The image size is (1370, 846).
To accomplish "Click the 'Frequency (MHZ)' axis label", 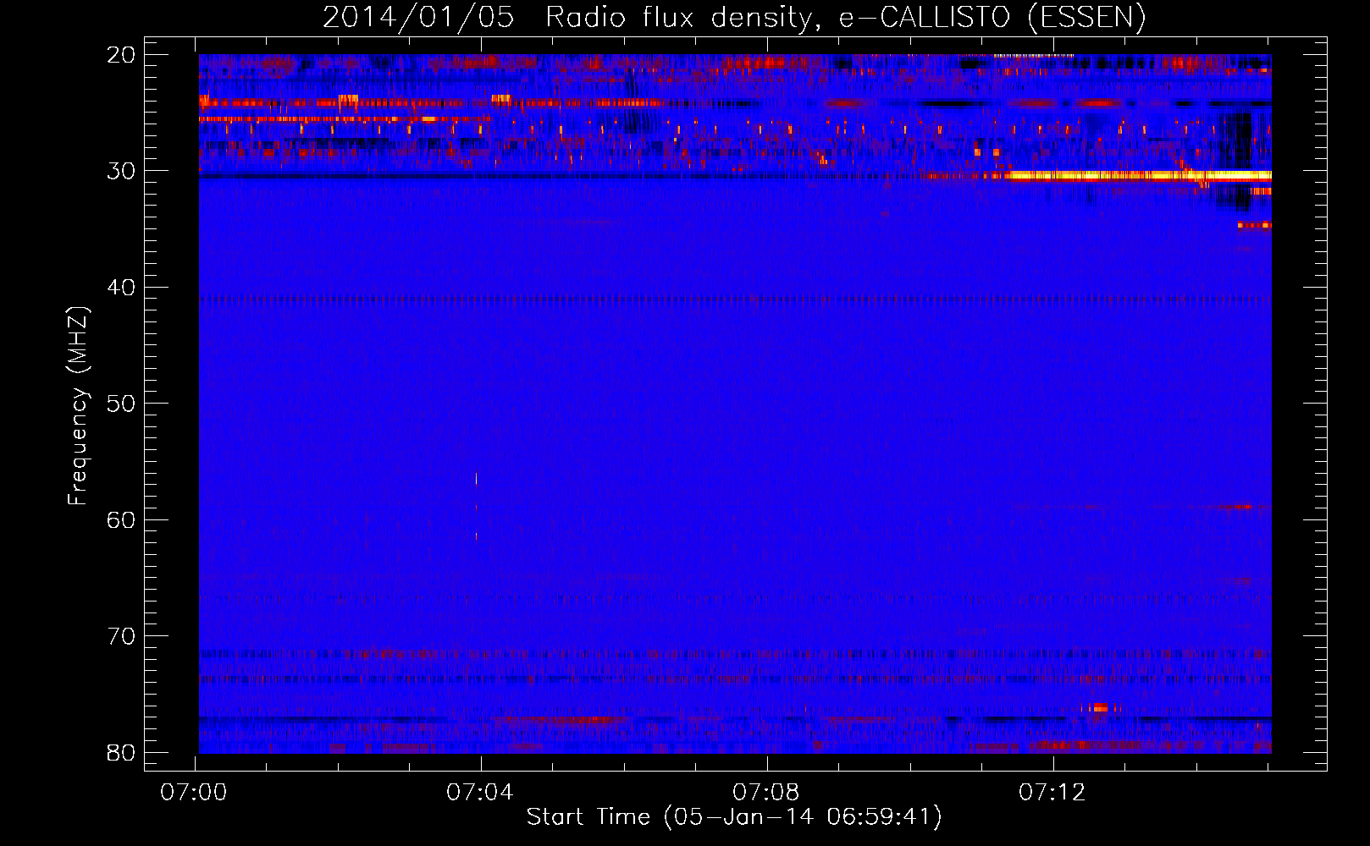I will tap(78, 406).
